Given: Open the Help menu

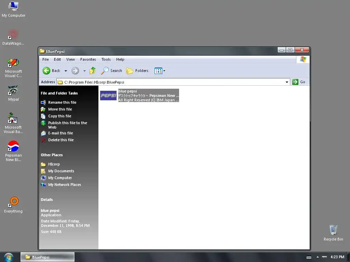Looking at the screenshot, I should click(x=120, y=59).
